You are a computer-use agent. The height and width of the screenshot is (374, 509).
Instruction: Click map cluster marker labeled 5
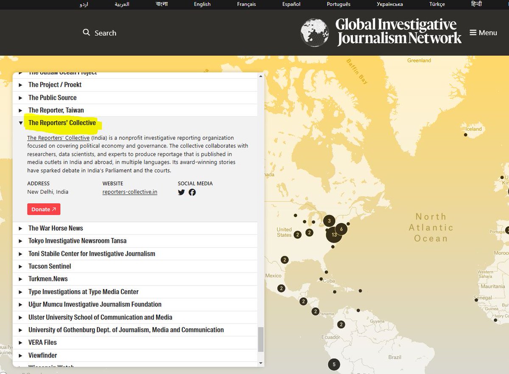334,364
